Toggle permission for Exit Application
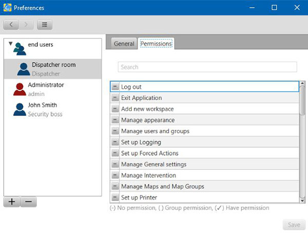The width and height of the screenshot is (308, 233). [x=115, y=98]
